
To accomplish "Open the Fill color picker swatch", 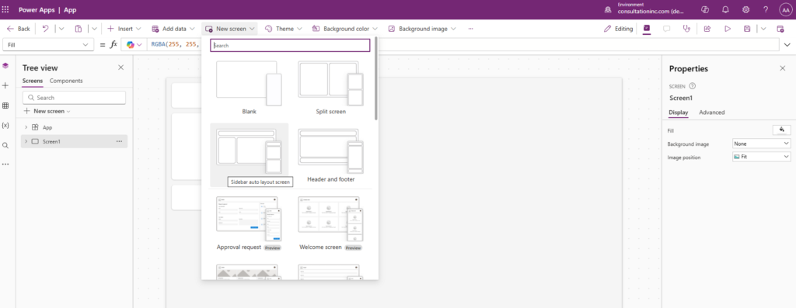I will pyautogui.click(x=782, y=130).
